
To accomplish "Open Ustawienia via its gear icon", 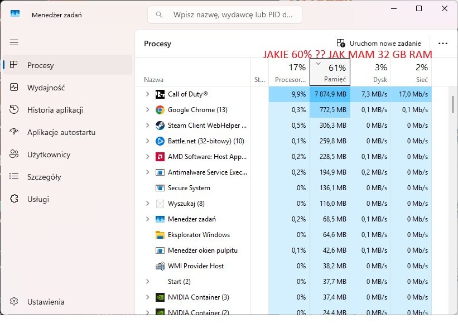I will [14, 301].
